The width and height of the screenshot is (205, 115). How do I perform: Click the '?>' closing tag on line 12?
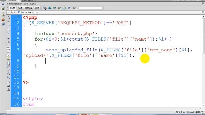click(x=26, y=82)
